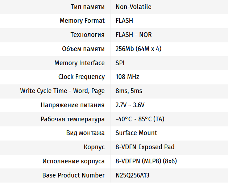Select the '256Mb (64M x 4)' value
The image size is (228, 184).
[x=138, y=49]
